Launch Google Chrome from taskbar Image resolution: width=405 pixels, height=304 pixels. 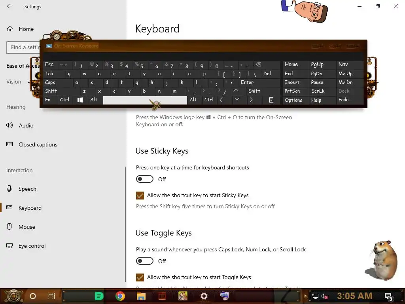pyautogui.click(x=120, y=296)
